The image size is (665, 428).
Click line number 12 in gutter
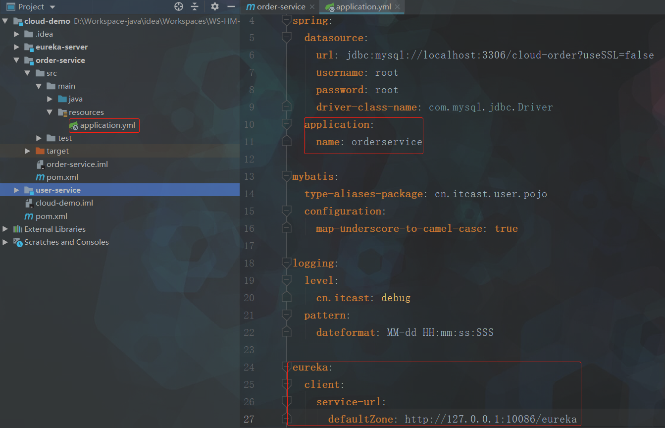[x=249, y=159]
